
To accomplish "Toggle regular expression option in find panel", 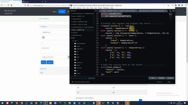I will pos(71,78).
